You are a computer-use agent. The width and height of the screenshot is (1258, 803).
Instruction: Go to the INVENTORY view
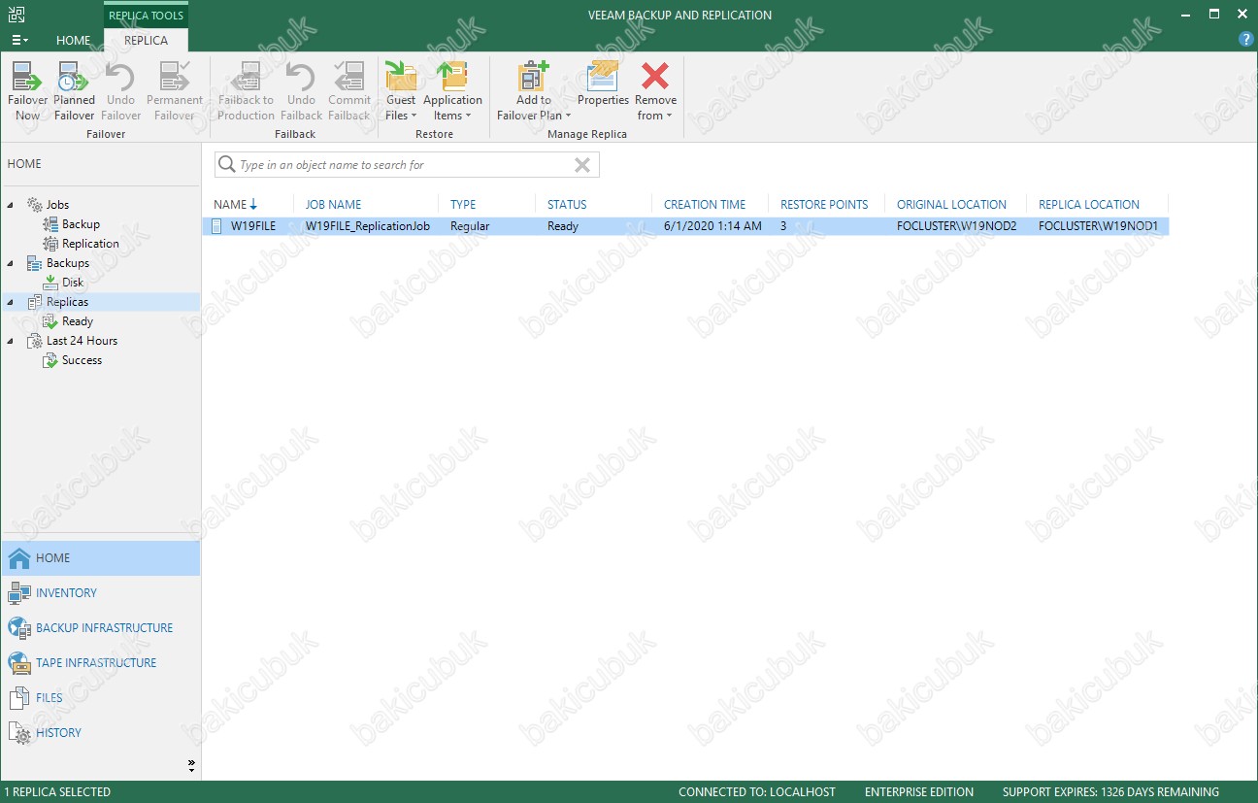(66, 593)
